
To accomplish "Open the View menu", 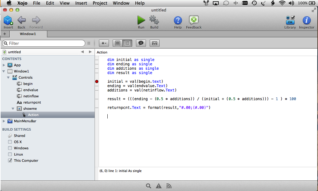I will (x=64, y=3).
